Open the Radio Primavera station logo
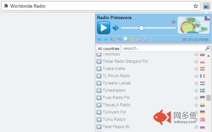The height and width of the screenshot is (132, 212). click(x=193, y=25)
